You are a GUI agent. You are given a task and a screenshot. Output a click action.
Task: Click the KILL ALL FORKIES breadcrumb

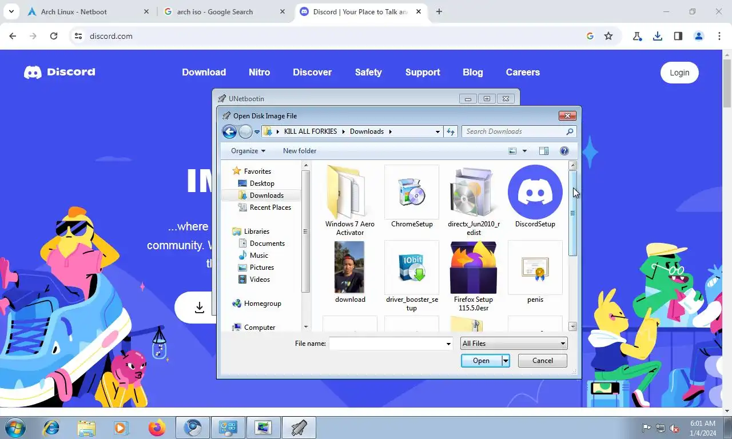tap(311, 131)
